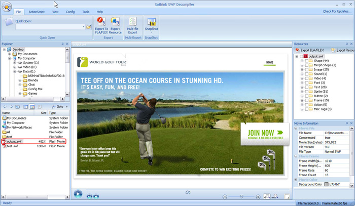Viewport: 355px width, 206px height.
Task: Expand My Documents in Explorer tree
Action: 10,54
